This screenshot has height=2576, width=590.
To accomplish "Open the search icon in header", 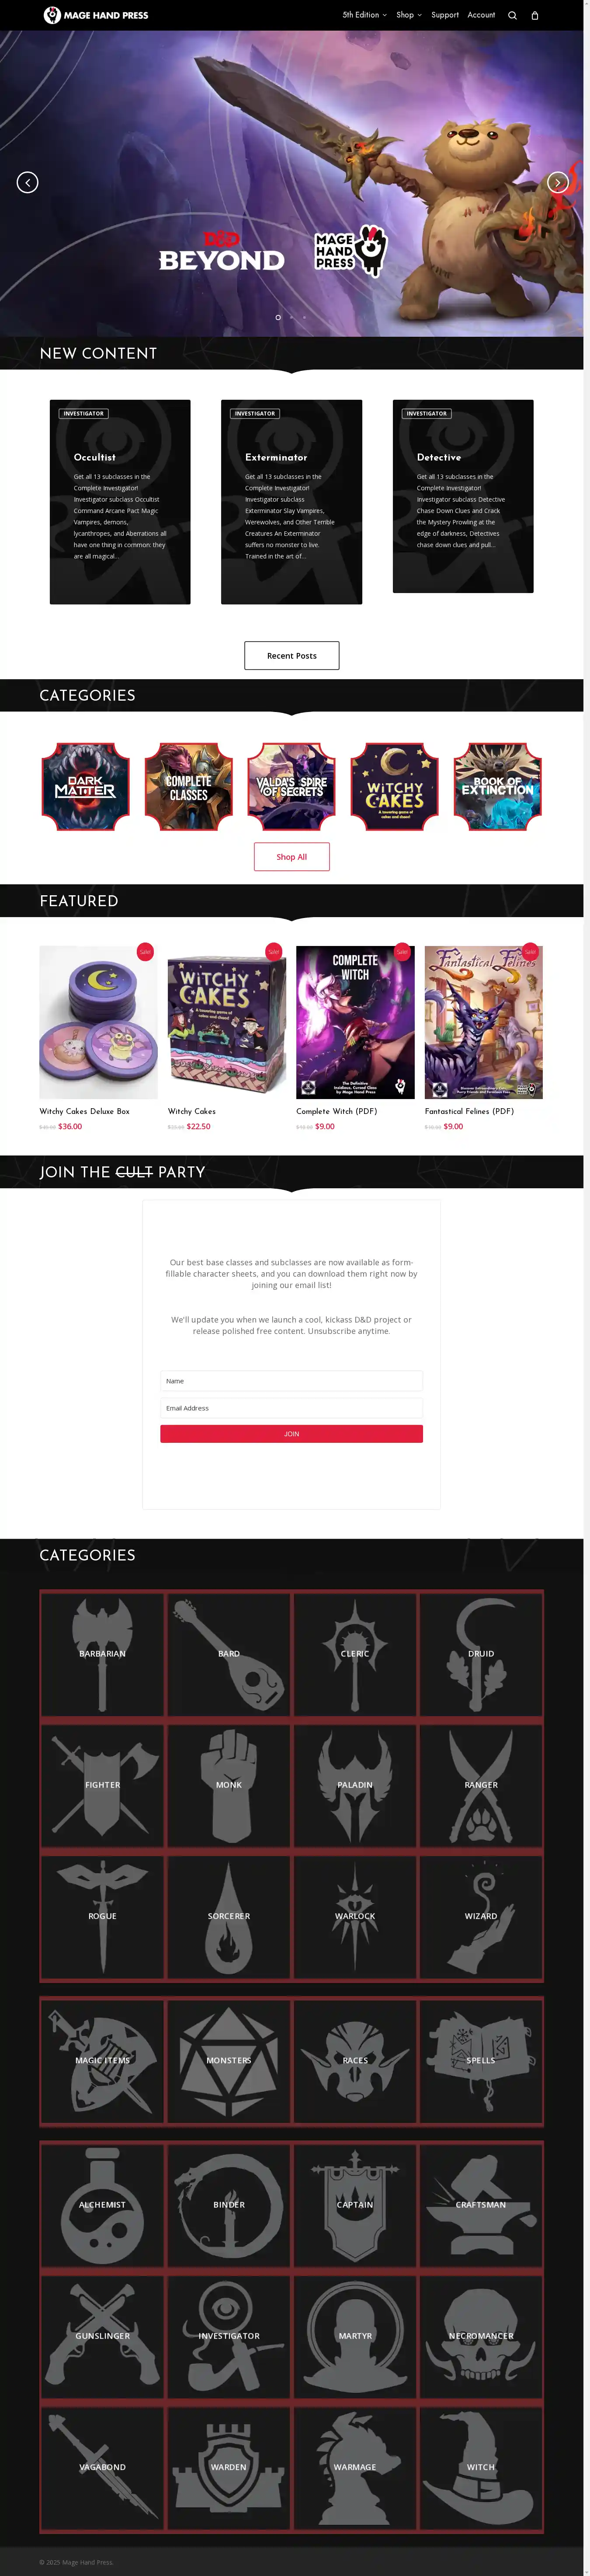I will click(512, 15).
